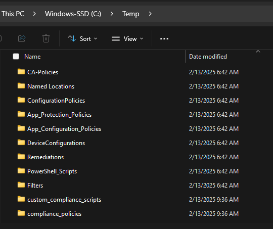Navigate to This PC in breadcrumb
The height and width of the screenshot is (229, 273).
[x=13, y=14]
